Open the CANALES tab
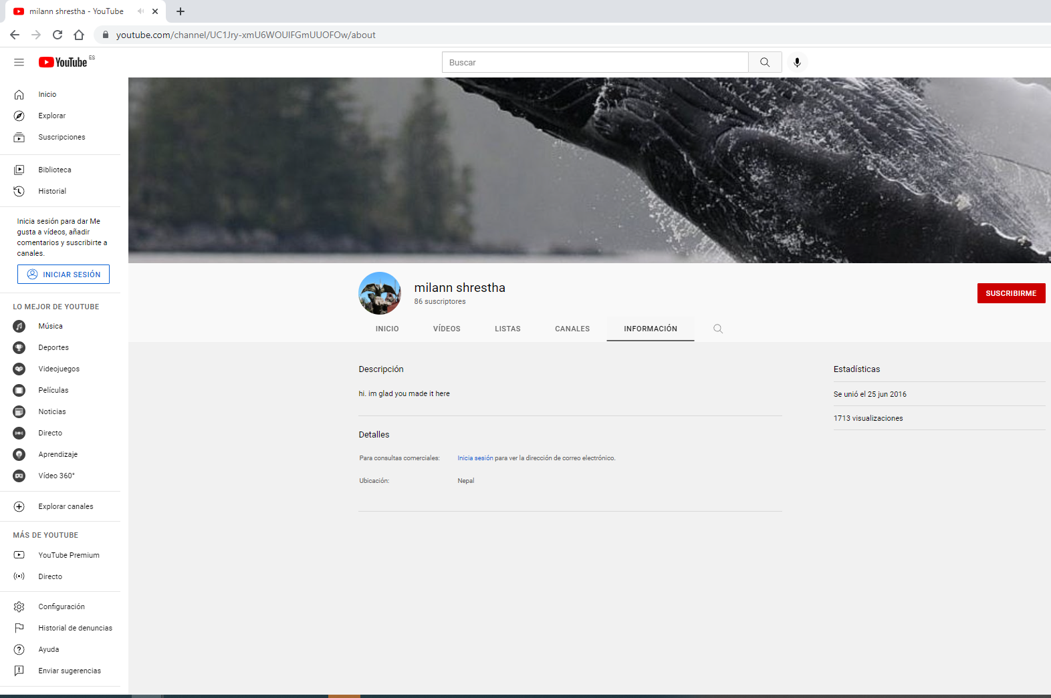 pos(572,329)
